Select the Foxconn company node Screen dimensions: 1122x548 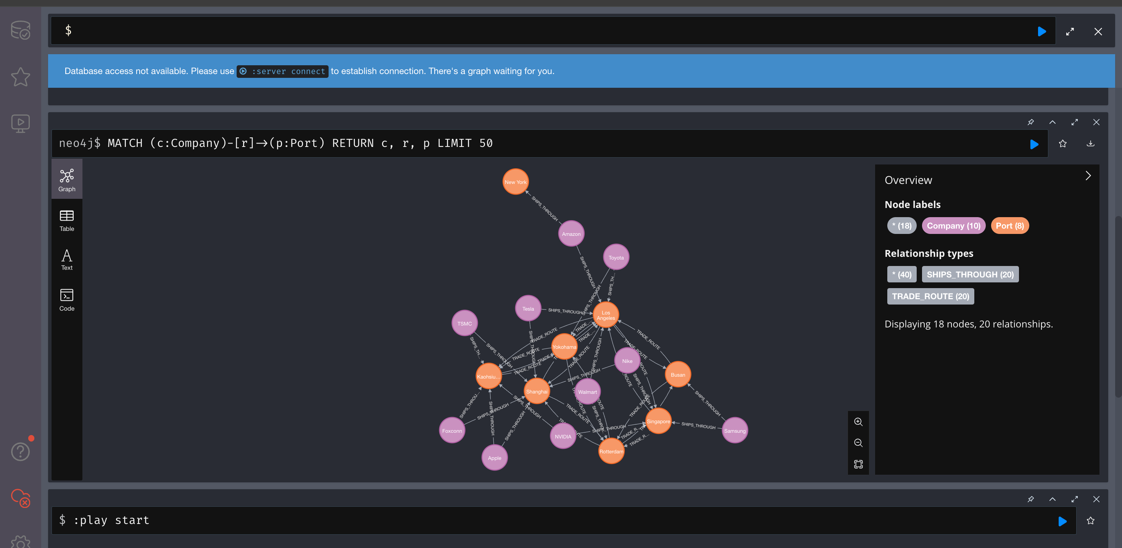pyautogui.click(x=452, y=430)
